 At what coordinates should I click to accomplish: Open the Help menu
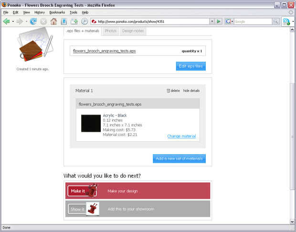[85, 12]
